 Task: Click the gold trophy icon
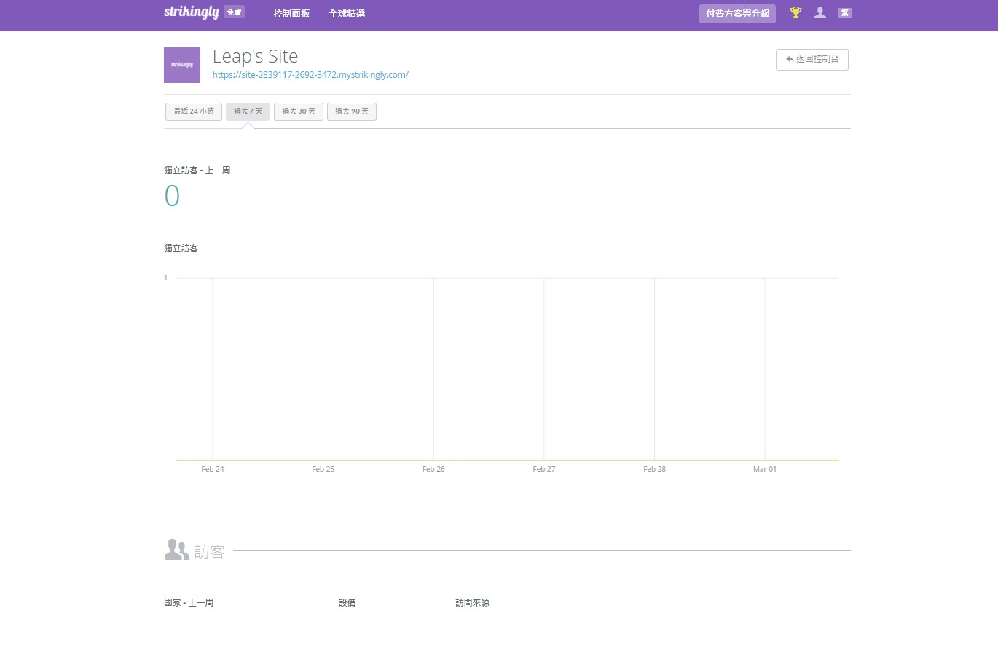(x=795, y=12)
